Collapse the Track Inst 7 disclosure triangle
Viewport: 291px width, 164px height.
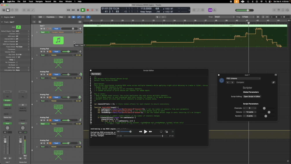click(x=2, y=22)
